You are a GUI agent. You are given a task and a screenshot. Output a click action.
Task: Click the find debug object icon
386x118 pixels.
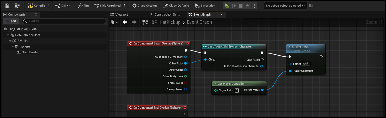pos(311,6)
